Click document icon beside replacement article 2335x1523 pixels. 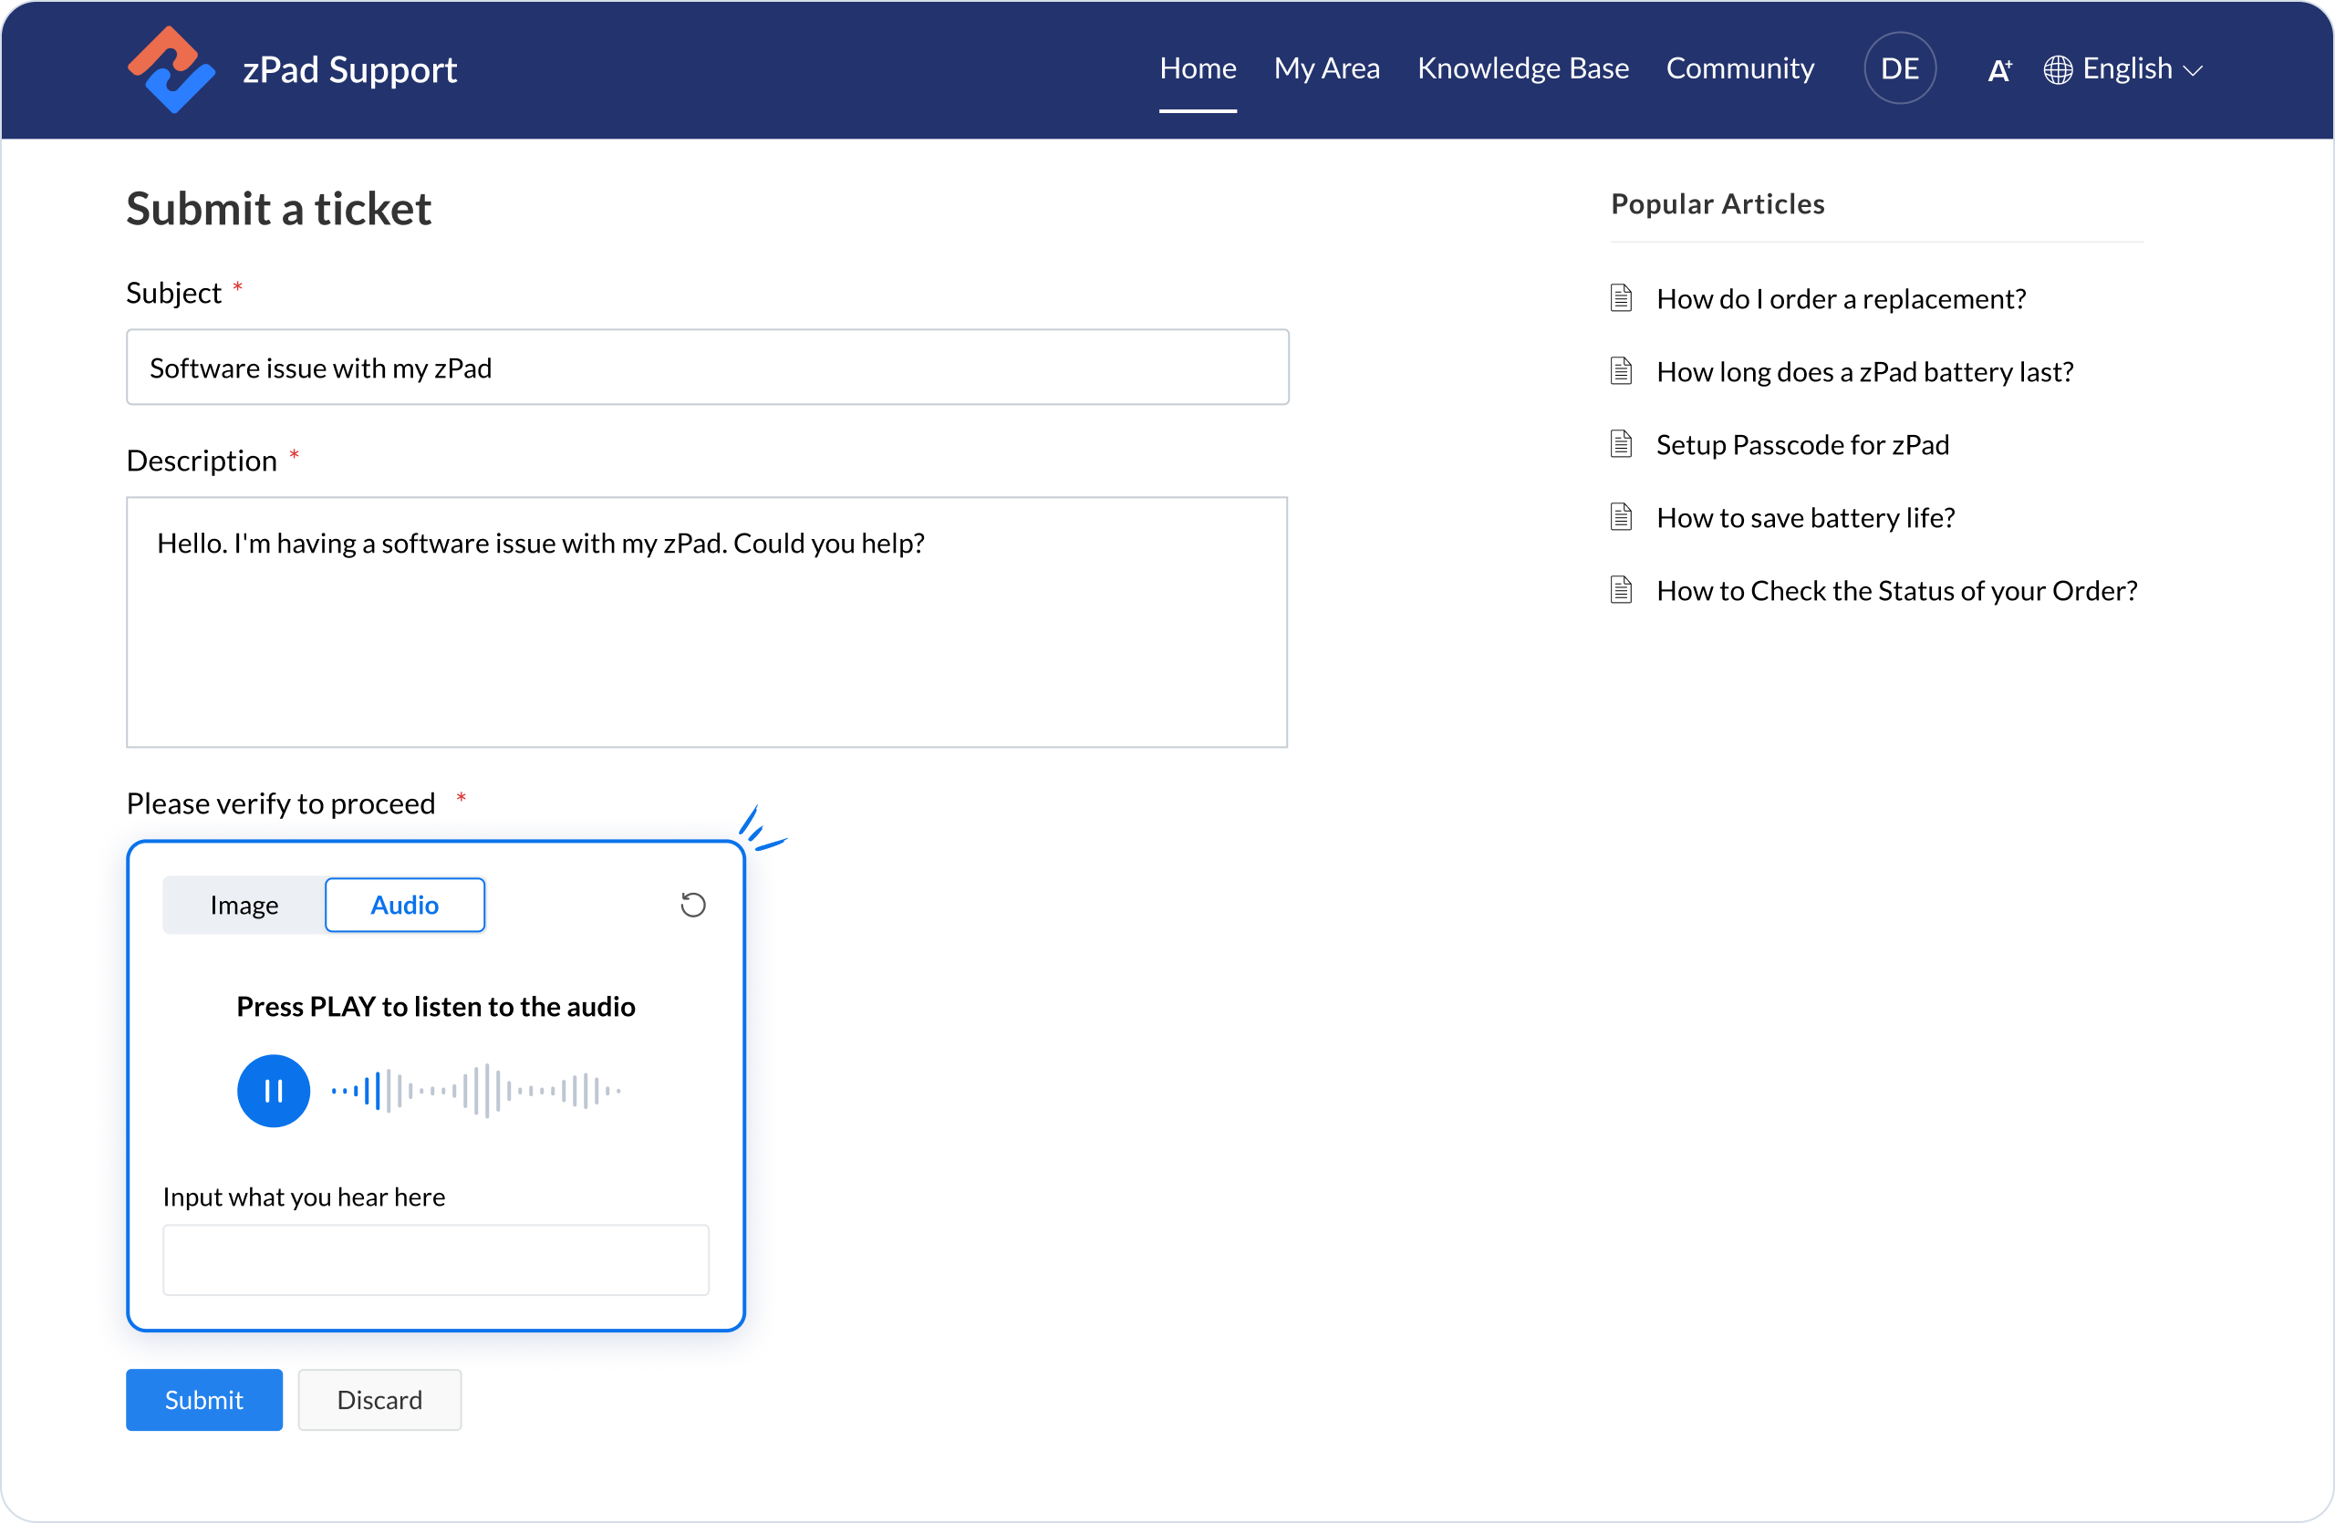point(1621,298)
